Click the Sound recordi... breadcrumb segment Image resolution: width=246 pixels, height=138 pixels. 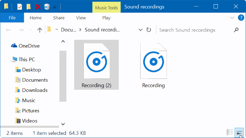tap(102, 30)
